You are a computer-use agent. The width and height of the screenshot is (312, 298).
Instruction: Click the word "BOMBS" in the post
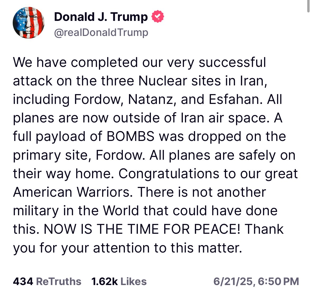pos(130,136)
